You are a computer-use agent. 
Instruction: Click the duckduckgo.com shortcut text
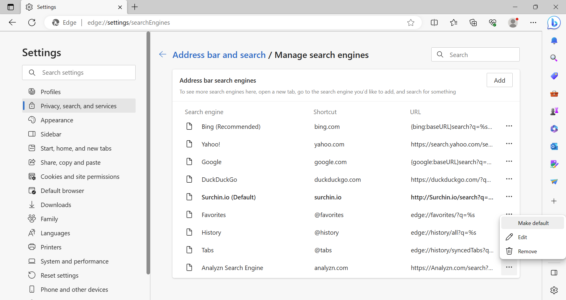coord(338,180)
